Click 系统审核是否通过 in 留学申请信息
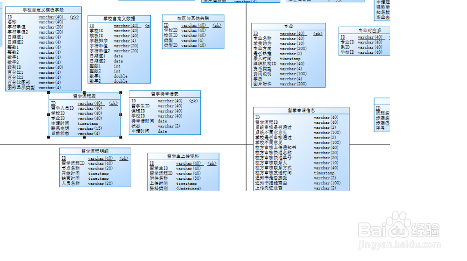 click(x=273, y=127)
